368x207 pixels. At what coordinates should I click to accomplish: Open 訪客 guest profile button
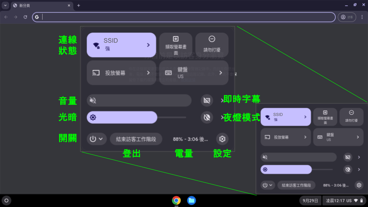[x=347, y=17]
